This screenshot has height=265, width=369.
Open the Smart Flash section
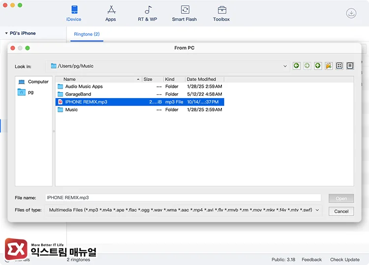click(184, 13)
